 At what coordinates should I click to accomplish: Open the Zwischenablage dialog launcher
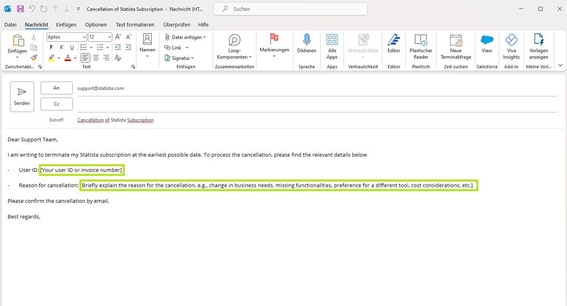40,67
